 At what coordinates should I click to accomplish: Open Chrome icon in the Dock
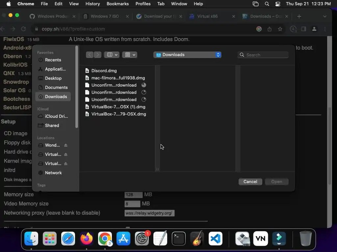(x=105, y=239)
